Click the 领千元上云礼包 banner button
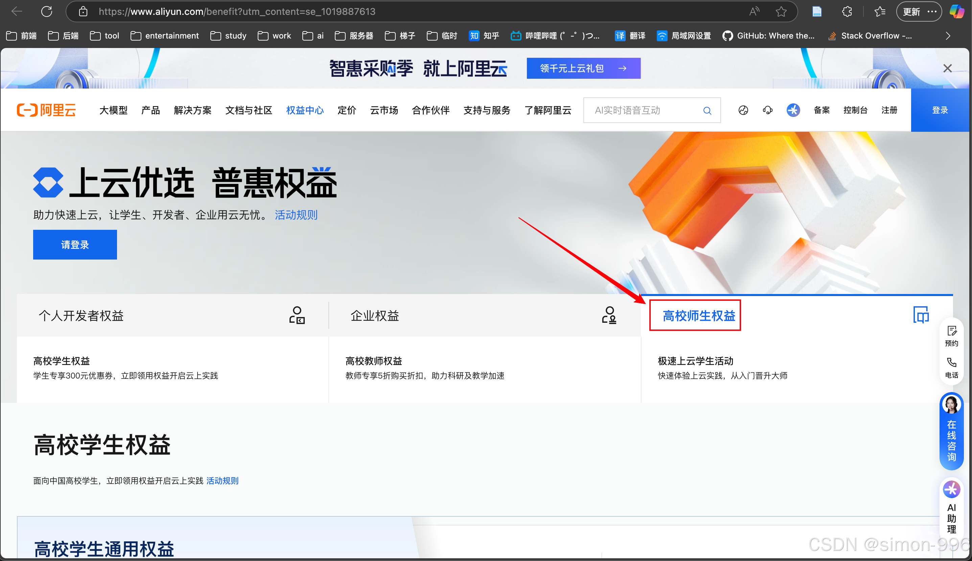972x561 pixels. tap(583, 68)
